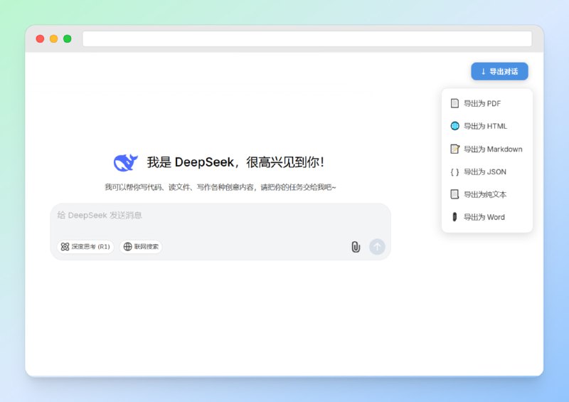Click the red close window button
The image size is (569, 402).
tap(40, 38)
